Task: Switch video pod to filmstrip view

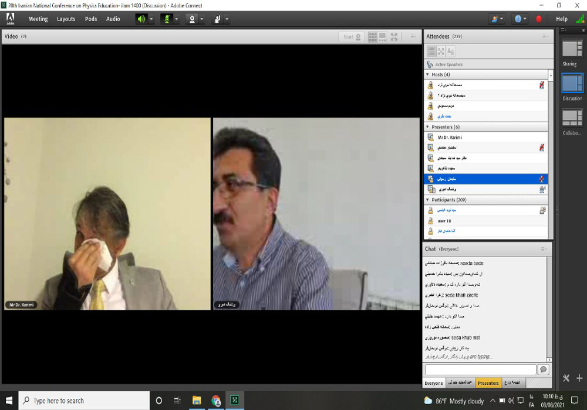Action: coord(383,36)
